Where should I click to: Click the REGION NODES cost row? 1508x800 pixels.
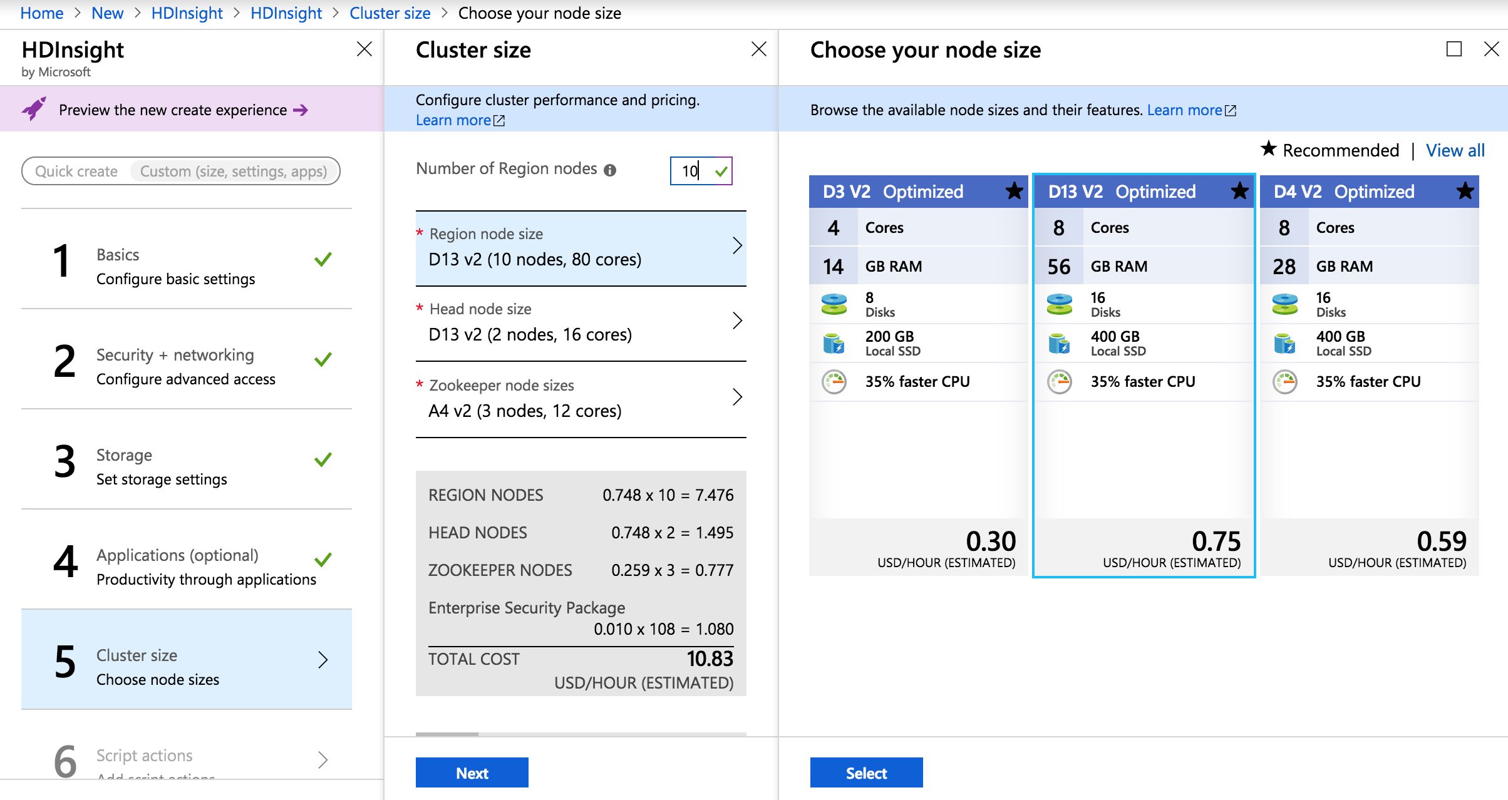click(x=581, y=495)
